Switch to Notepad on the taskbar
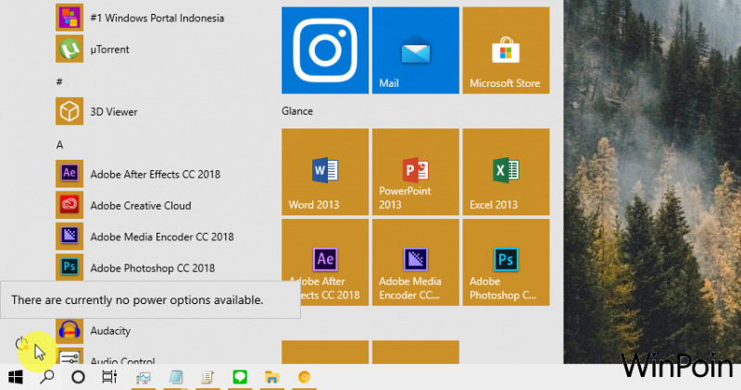This screenshot has height=390, width=741. pyautogui.click(x=176, y=377)
